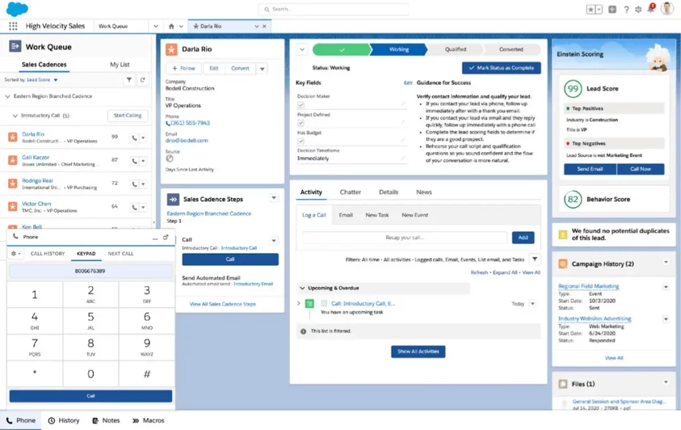This screenshot has height=430, width=681.
Task: Select the Converted path stage
Action: (x=511, y=49)
